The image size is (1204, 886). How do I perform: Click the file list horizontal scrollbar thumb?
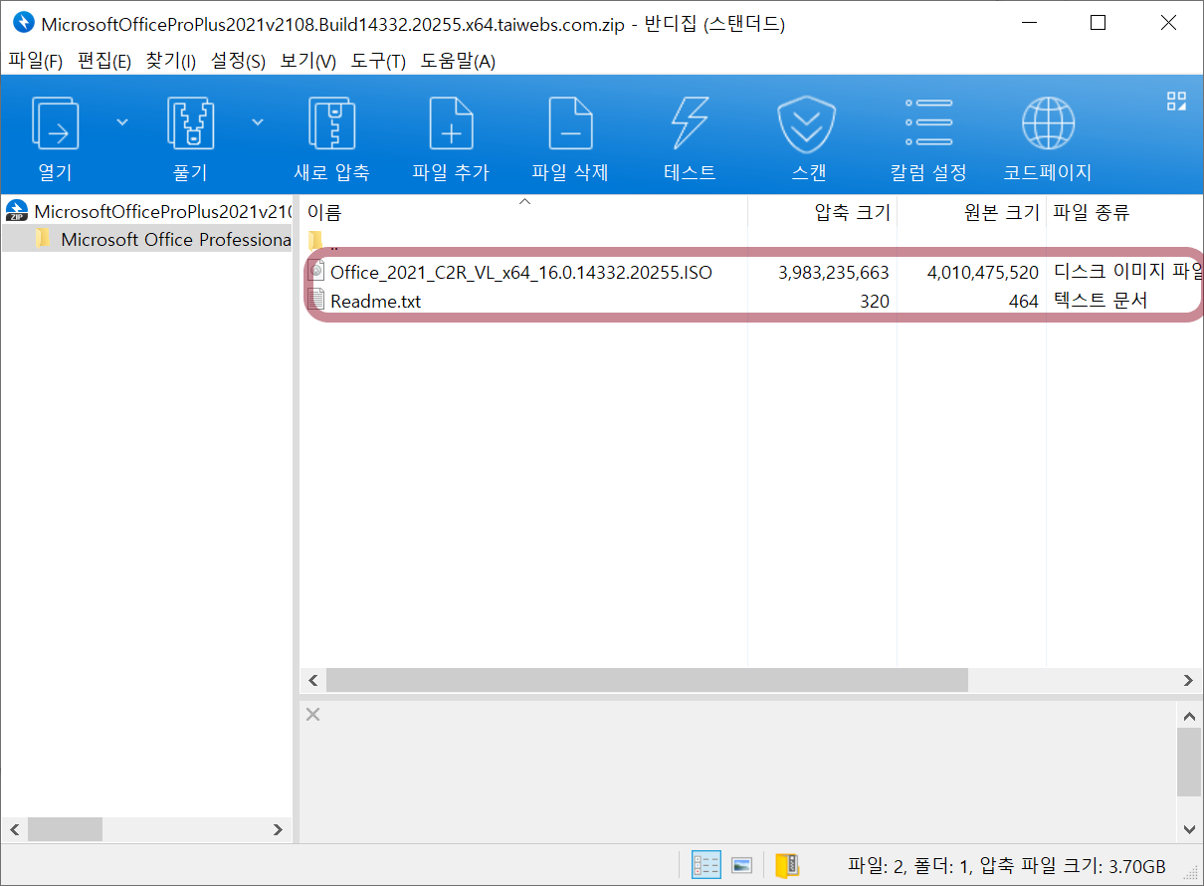[647, 680]
